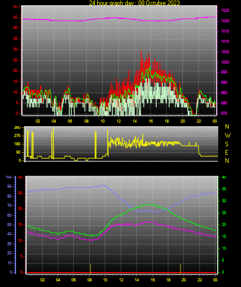The height and width of the screenshot is (287, 241).
Task: Click the 1025 label on pressure axis
Action: click(225, 10)
